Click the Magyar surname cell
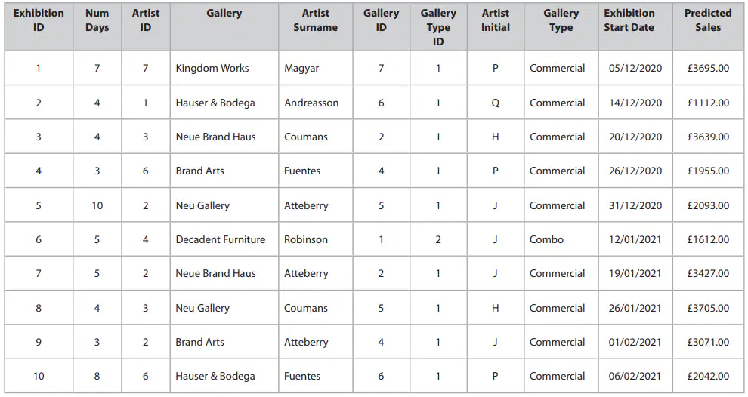The height and width of the screenshot is (397, 748). [316, 68]
